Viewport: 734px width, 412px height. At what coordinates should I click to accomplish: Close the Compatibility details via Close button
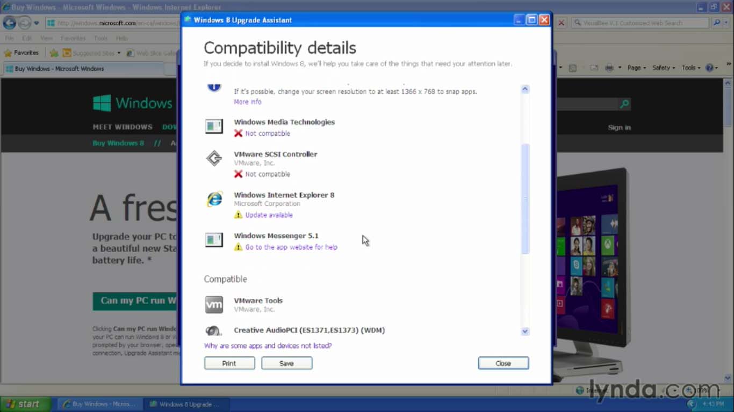coord(503,363)
